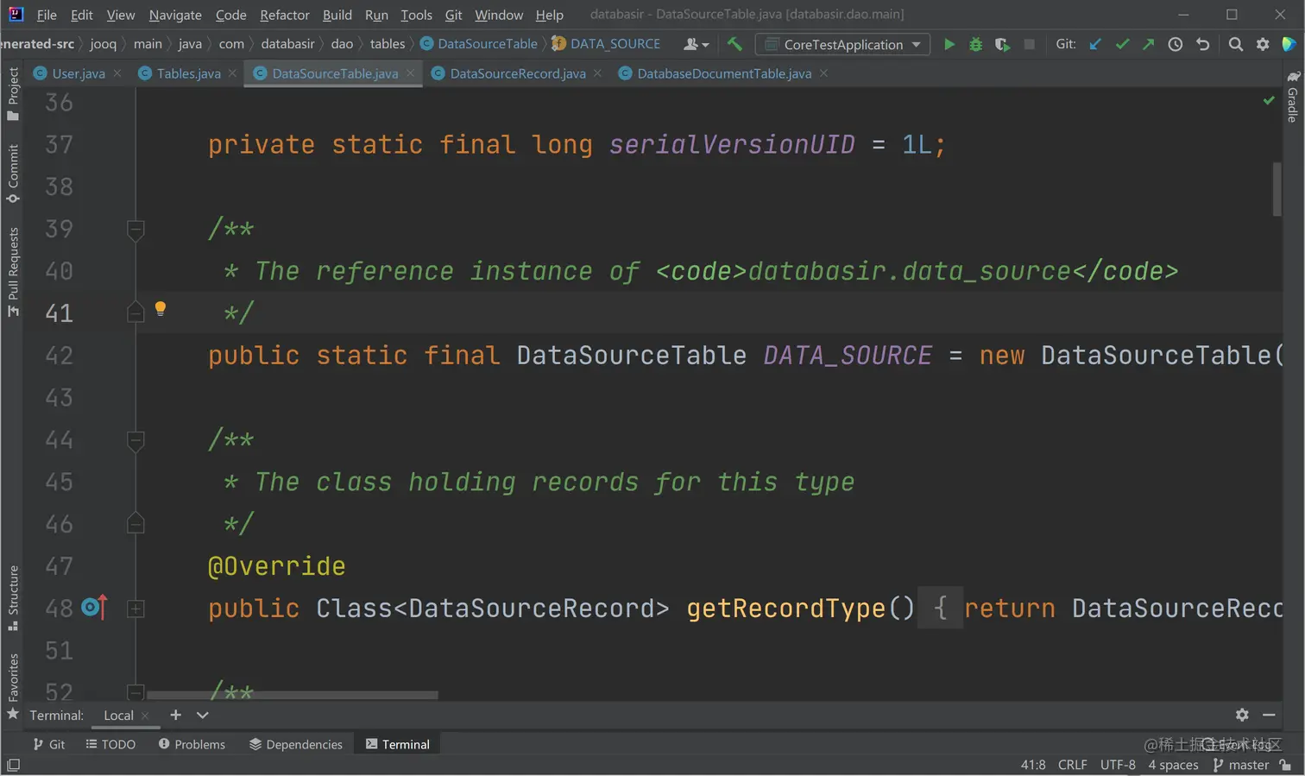
Task: Add a new terminal session with plus
Action: [x=175, y=715]
